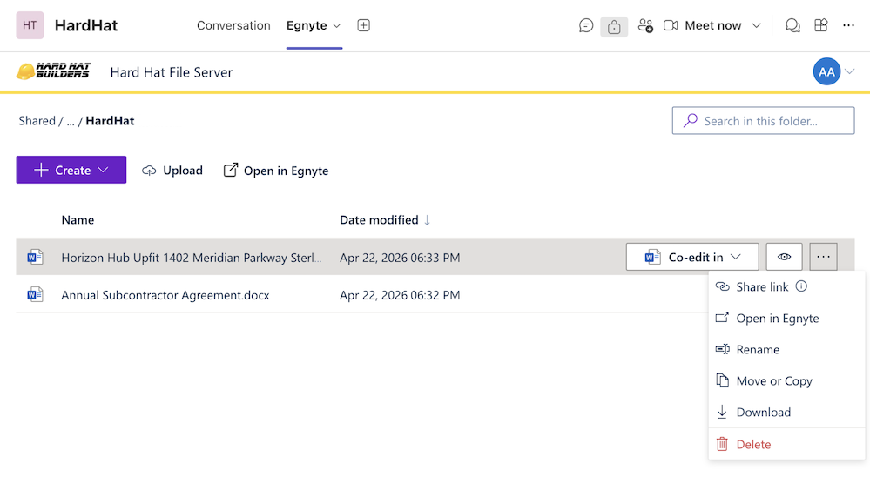
Task: Choose Open in Egnyte from context menu
Action: pos(786,319)
